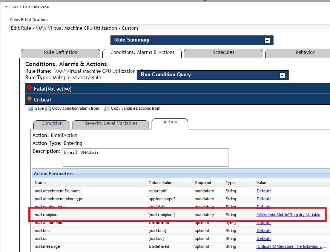The image size is (330, 252).
Task: Switch to the Condition tab
Action: point(52,123)
